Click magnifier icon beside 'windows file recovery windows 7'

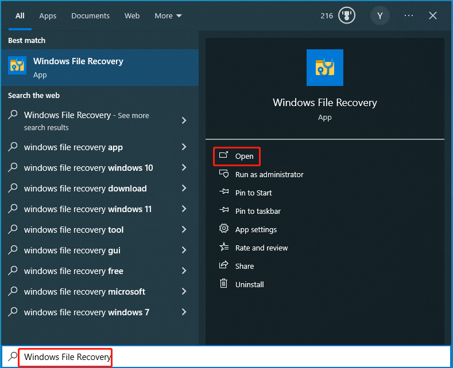point(13,312)
